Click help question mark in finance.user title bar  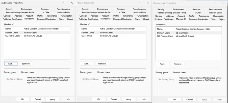tap(215, 3)
